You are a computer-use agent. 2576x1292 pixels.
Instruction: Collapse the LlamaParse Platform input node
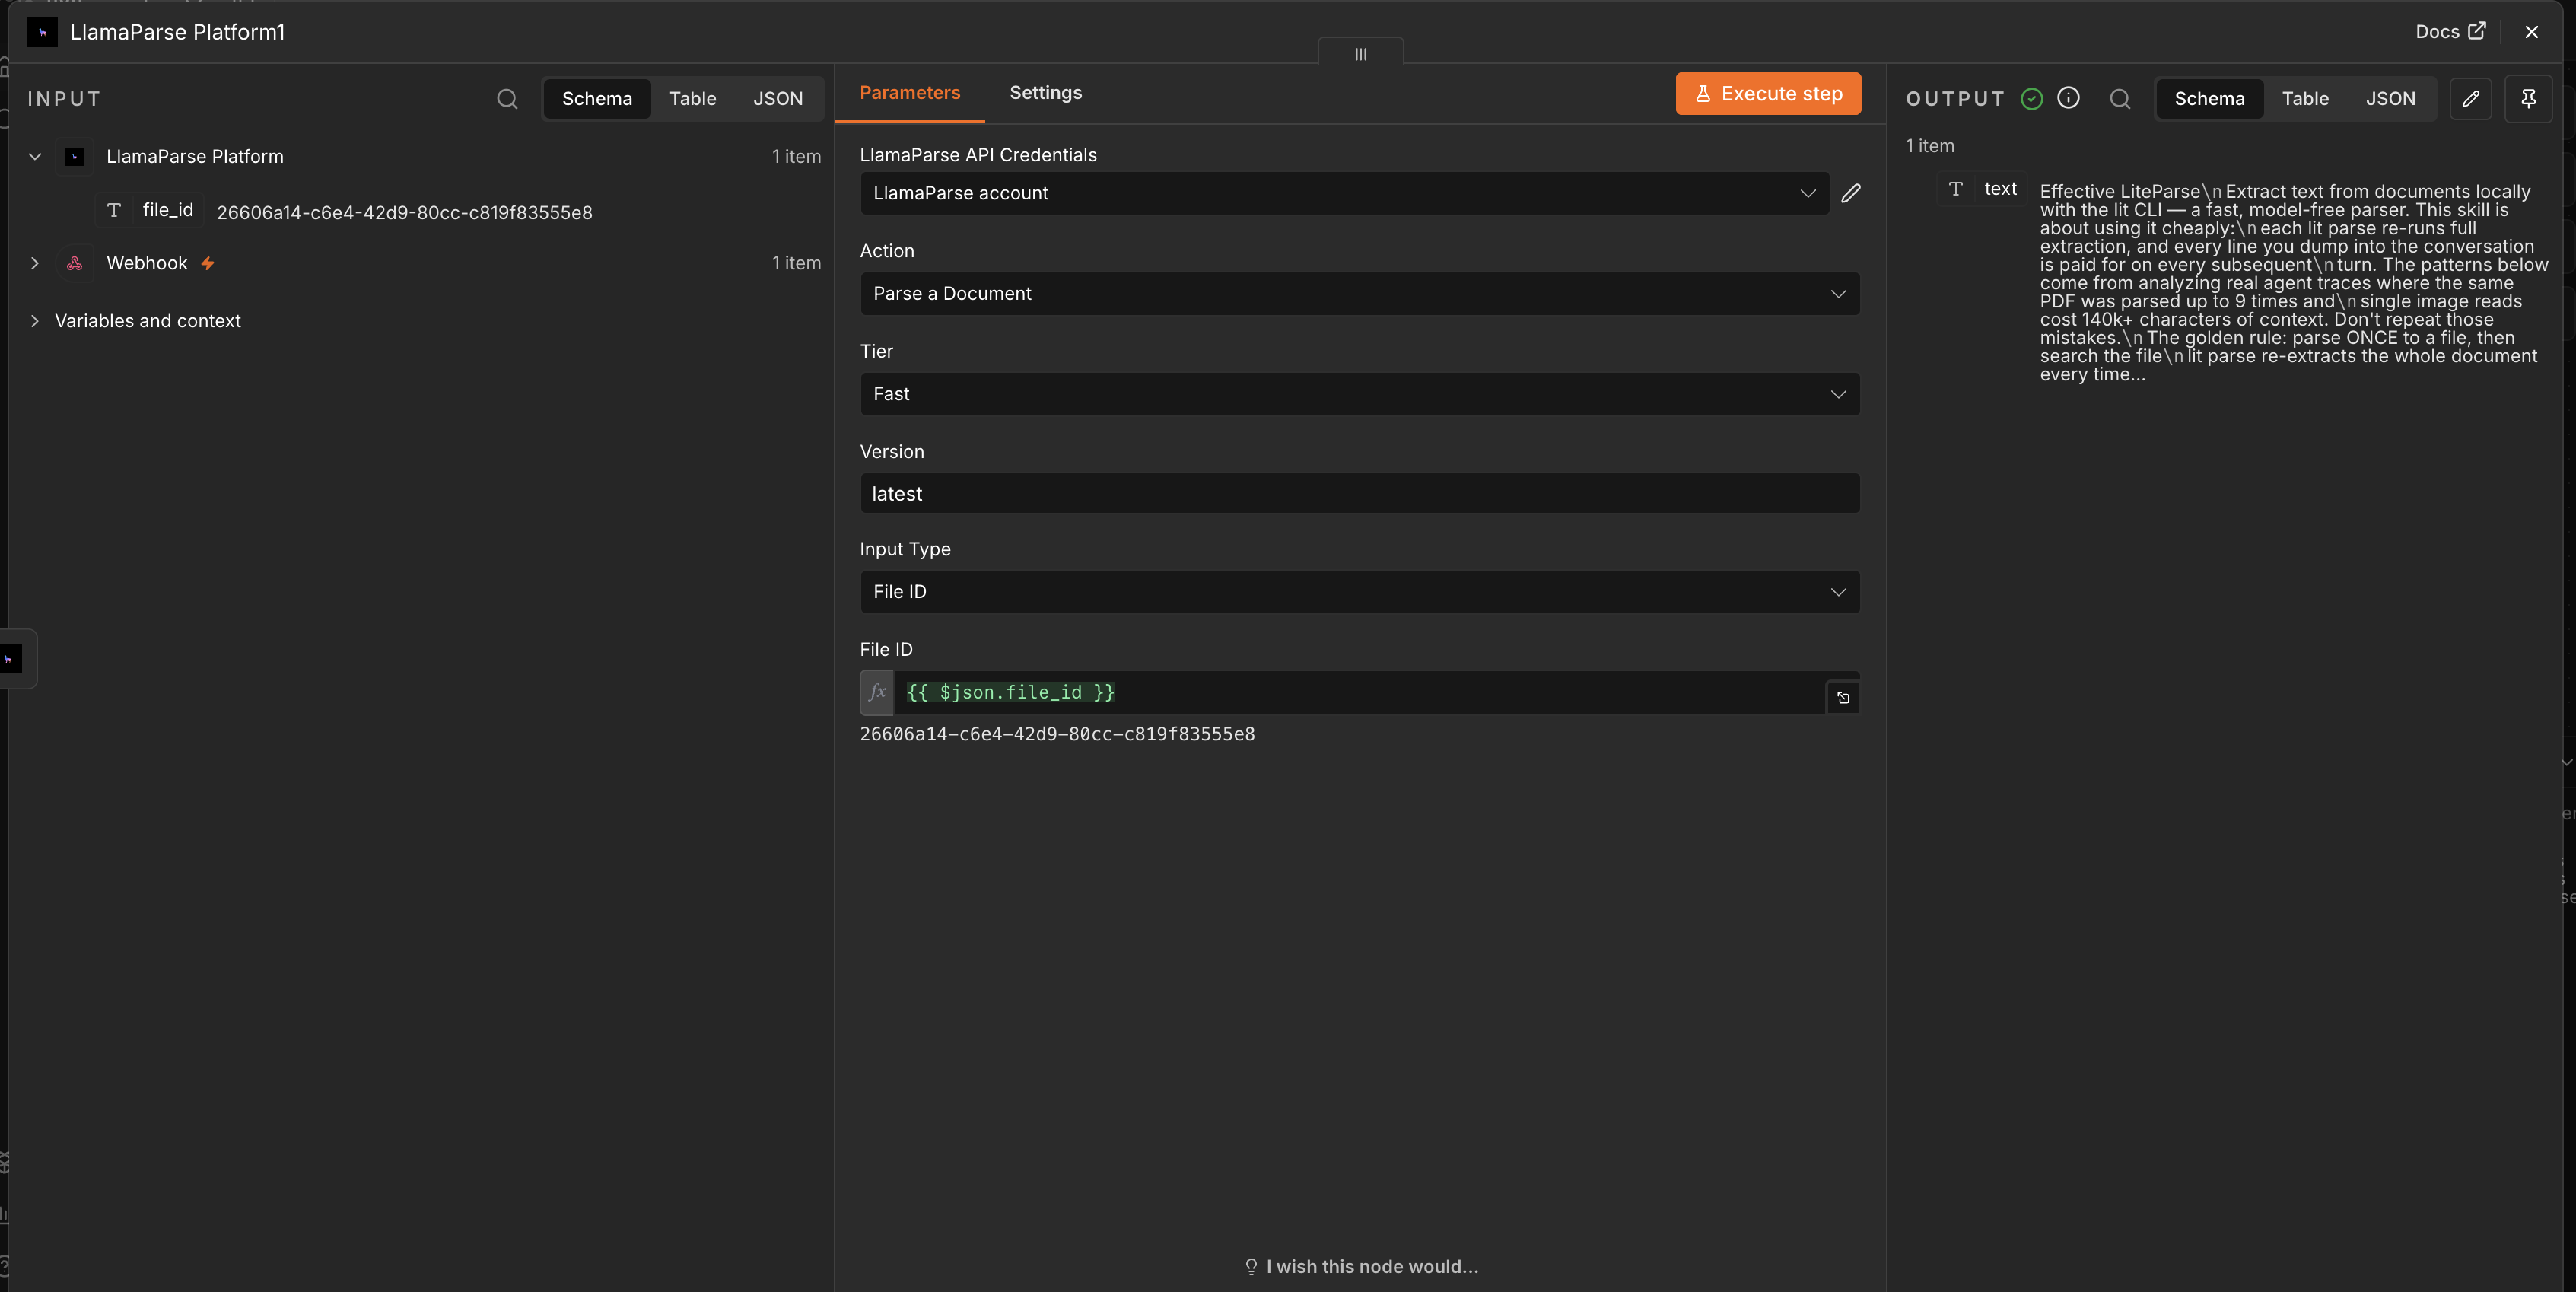coord(35,157)
